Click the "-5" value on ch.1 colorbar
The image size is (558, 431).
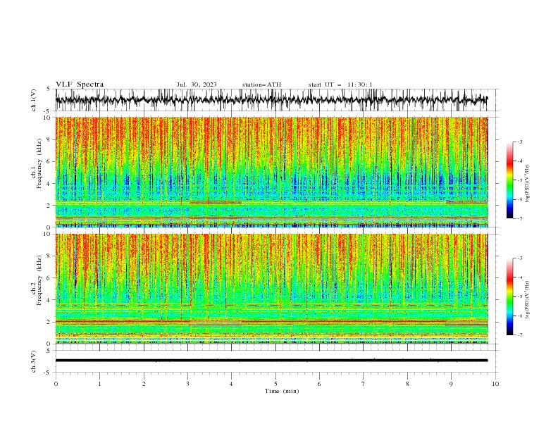click(x=519, y=180)
